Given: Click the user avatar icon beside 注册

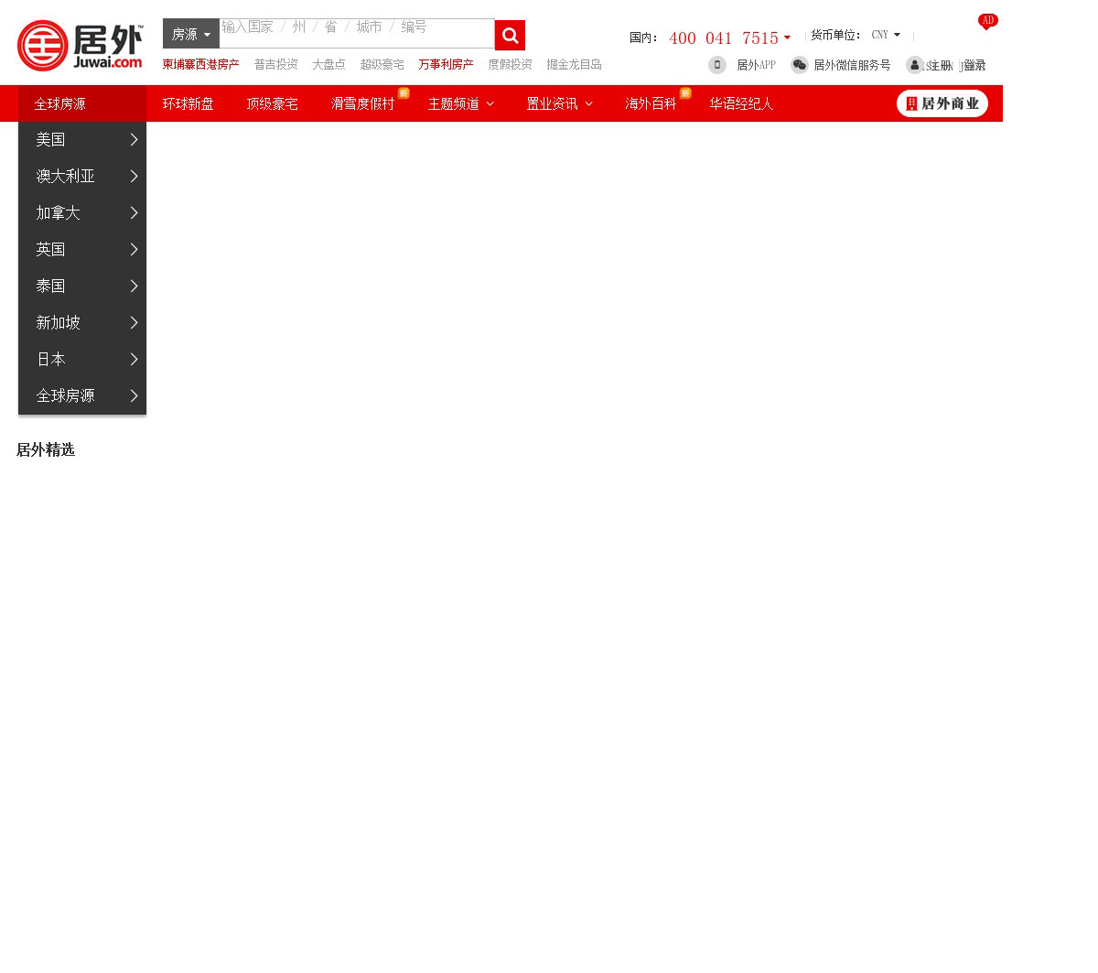Looking at the screenshot, I should [915, 65].
